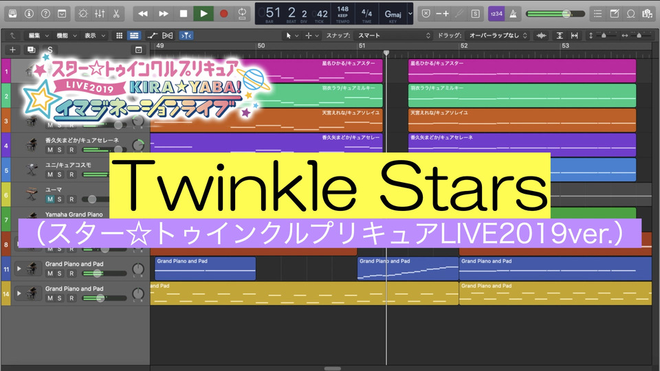660x371 pixels.
Task: Open the Inspector with the info icon
Action: point(29,14)
